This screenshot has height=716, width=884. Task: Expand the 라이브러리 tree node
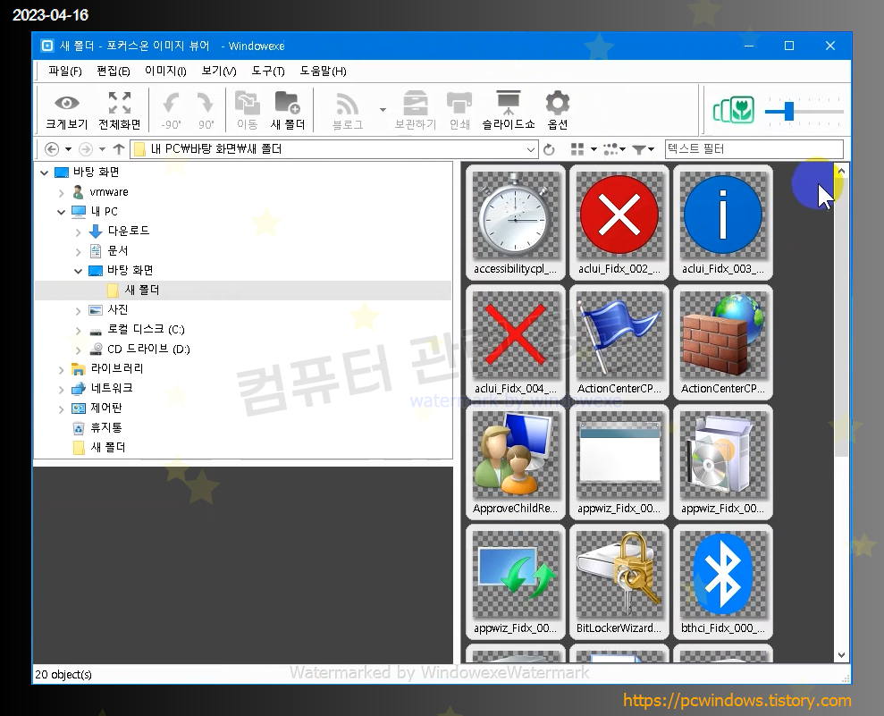click(x=62, y=370)
